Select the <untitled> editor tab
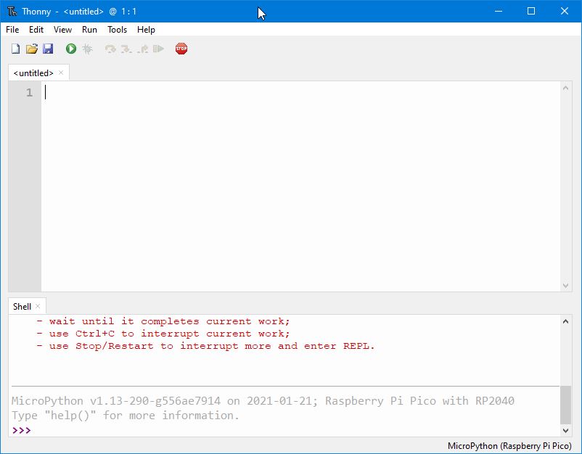Screen dimensions: 582x454 (33, 73)
